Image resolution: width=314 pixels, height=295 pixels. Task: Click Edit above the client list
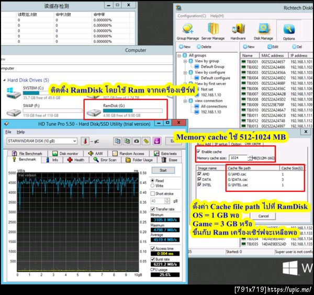pyautogui.click(x=273, y=47)
